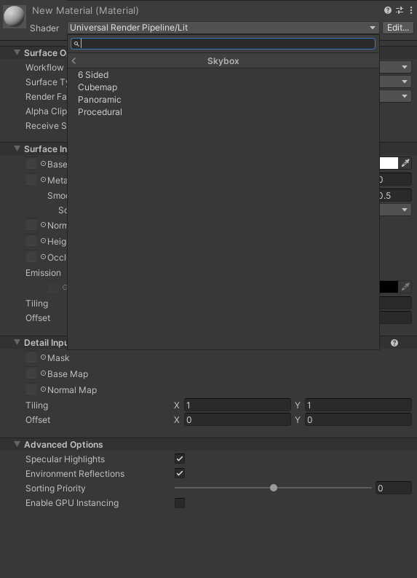This screenshot has height=578, width=417.
Task: Open the material help reference icon
Action: (388, 10)
